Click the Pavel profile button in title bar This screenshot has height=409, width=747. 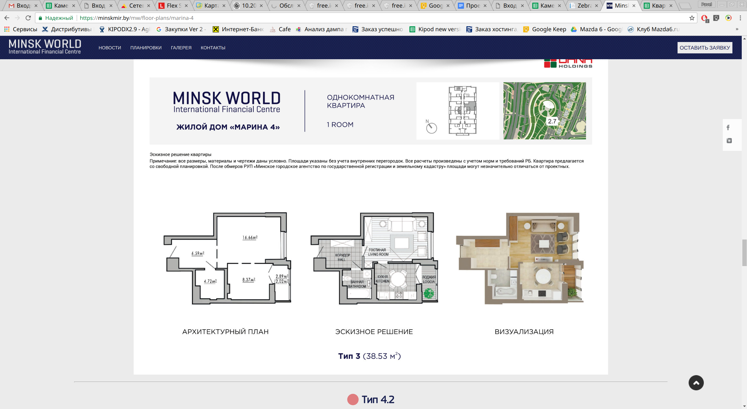(x=706, y=4)
